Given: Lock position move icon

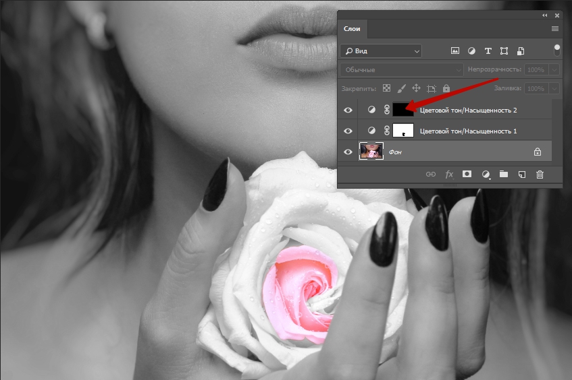Looking at the screenshot, I should (416, 88).
